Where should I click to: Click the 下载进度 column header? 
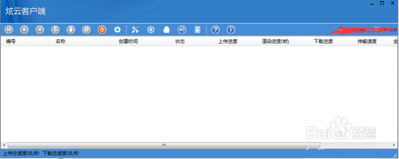pos(323,41)
